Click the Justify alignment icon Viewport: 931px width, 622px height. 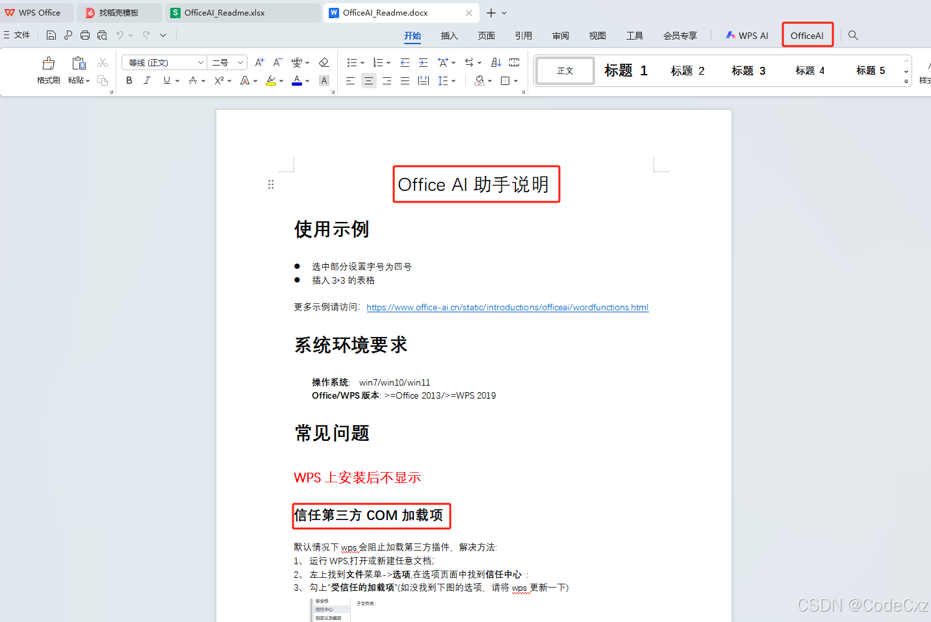(x=405, y=81)
